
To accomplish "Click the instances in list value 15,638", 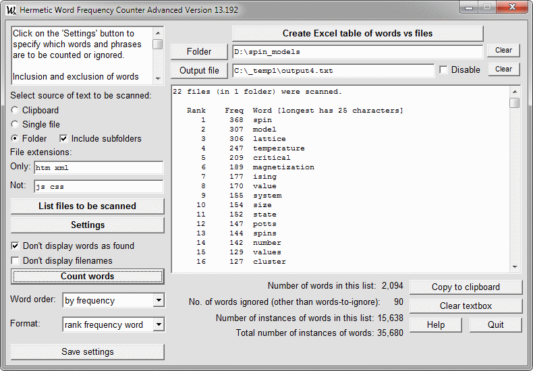I will tap(390, 318).
